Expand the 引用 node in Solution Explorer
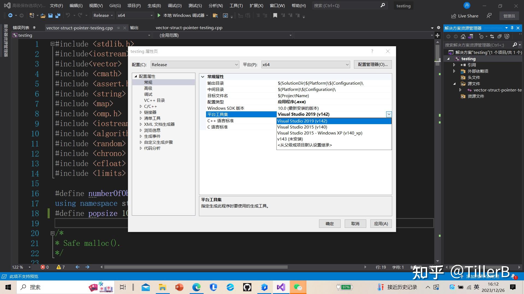Viewport: 524px width, 294px height. [454, 65]
